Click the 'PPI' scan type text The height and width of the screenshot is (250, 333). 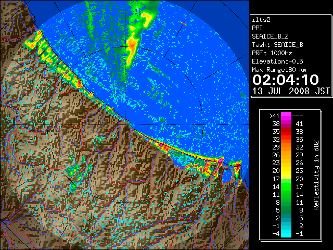[257, 28]
